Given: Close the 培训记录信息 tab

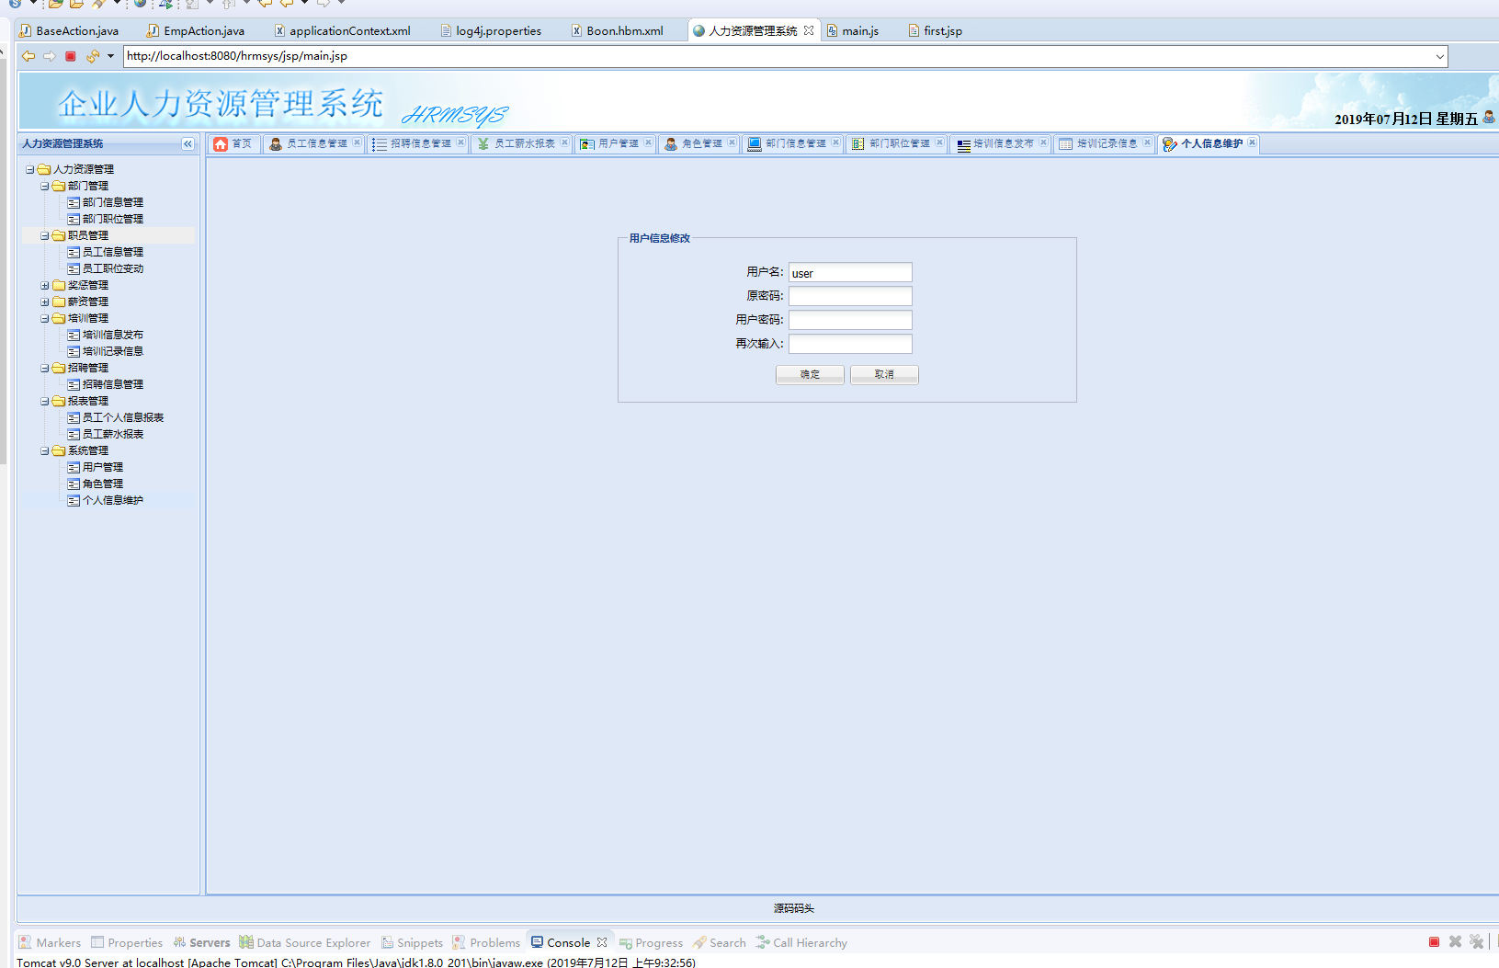Looking at the screenshot, I should 1148,142.
